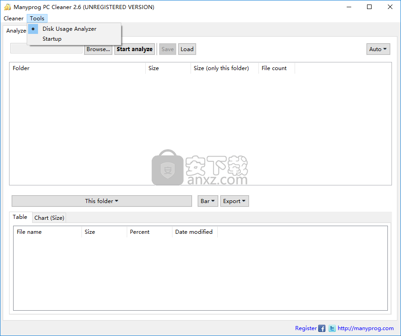This screenshot has width=401, height=336.
Task: Open the Cleaner menu
Action: (x=14, y=19)
